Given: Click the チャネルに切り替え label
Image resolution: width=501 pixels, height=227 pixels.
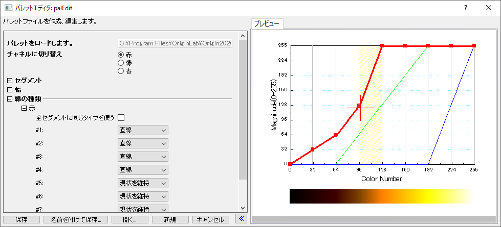Looking at the screenshot, I should click(x=34, y=54).
